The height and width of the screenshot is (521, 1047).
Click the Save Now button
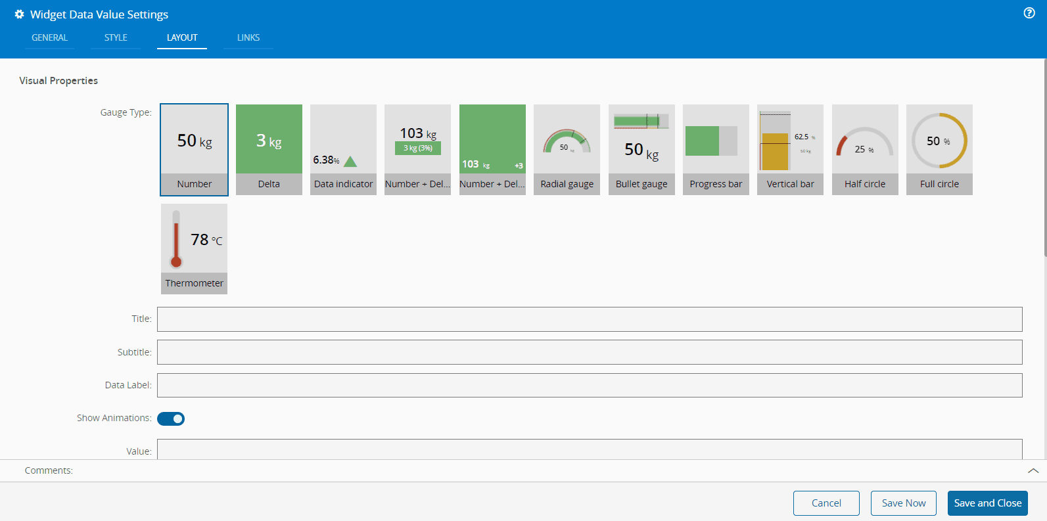[904, 503]
